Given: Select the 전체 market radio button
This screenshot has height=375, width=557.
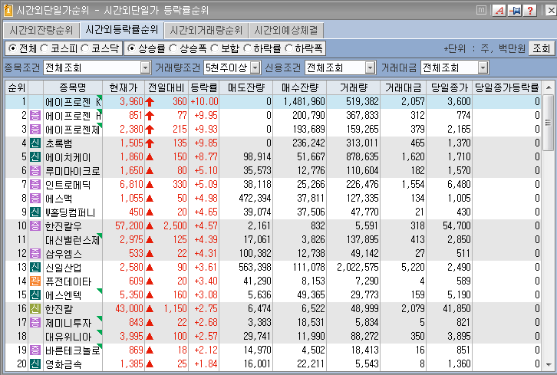Looking at the screenshot, I should tap(12, 48).
